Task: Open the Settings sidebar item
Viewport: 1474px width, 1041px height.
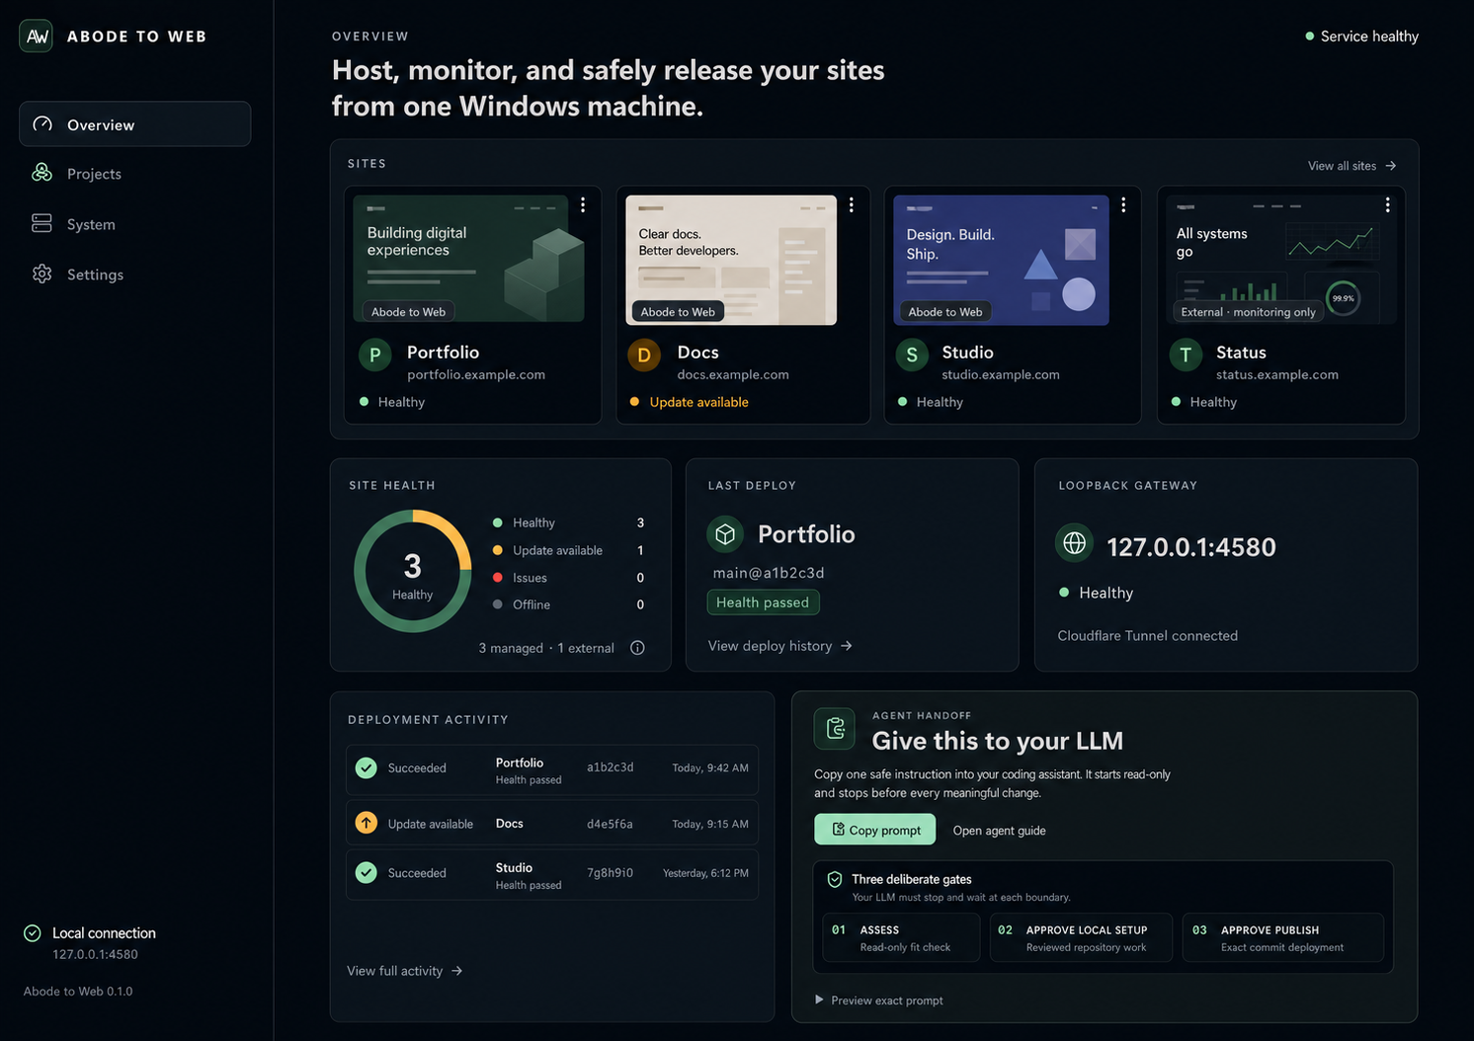Action: pyautogui.click(x=134, y=275)
